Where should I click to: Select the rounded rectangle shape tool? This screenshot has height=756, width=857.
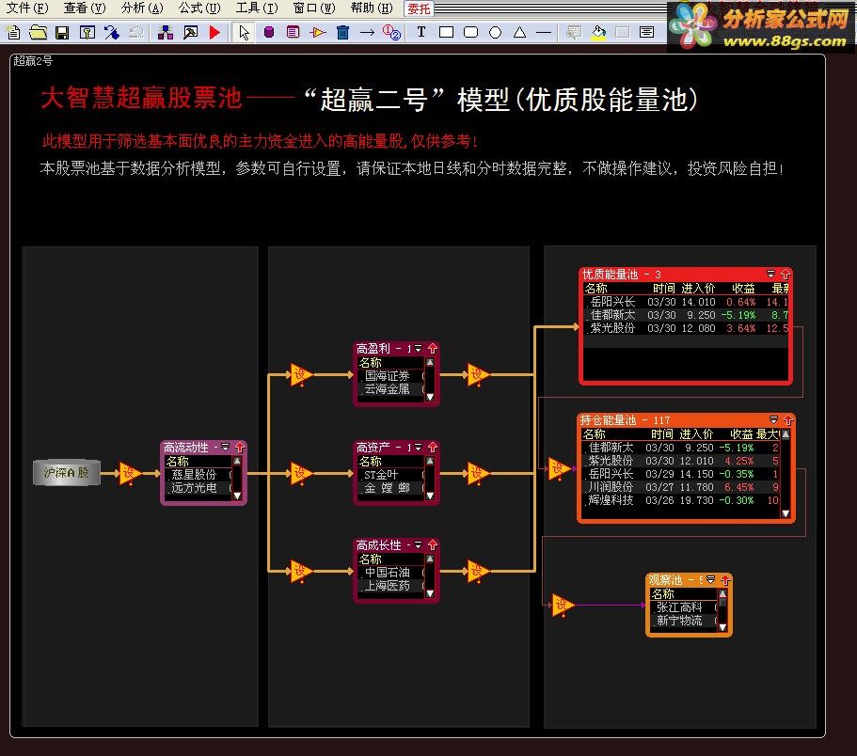(470, 32)
